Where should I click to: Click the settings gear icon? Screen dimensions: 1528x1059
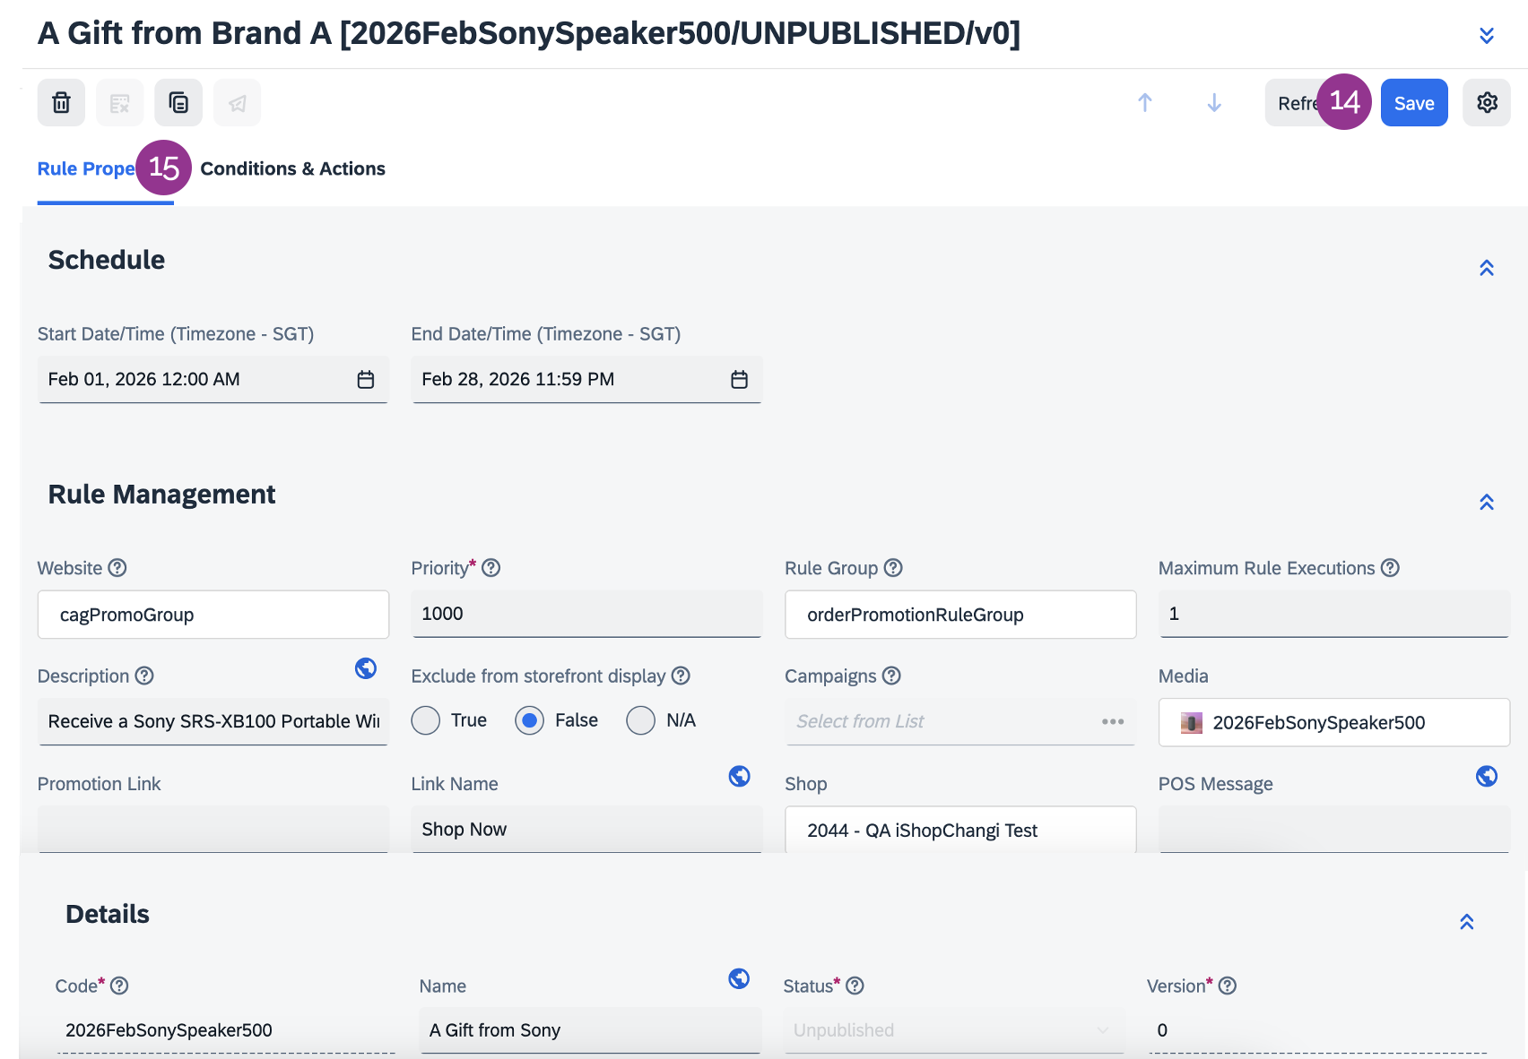pyautogui.click(x=1487, y=103)
